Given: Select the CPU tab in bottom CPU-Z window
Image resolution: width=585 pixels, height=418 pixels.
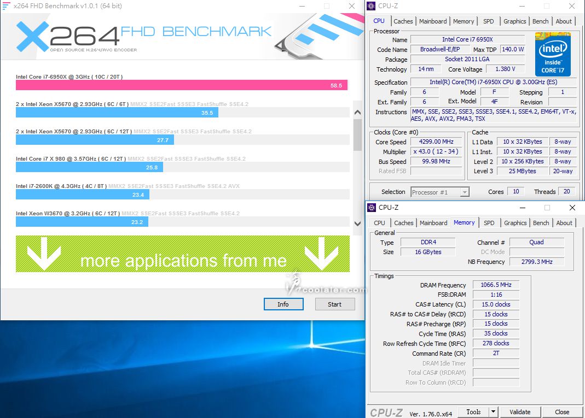Looking at the screenshot, I should tap(379, 223).
